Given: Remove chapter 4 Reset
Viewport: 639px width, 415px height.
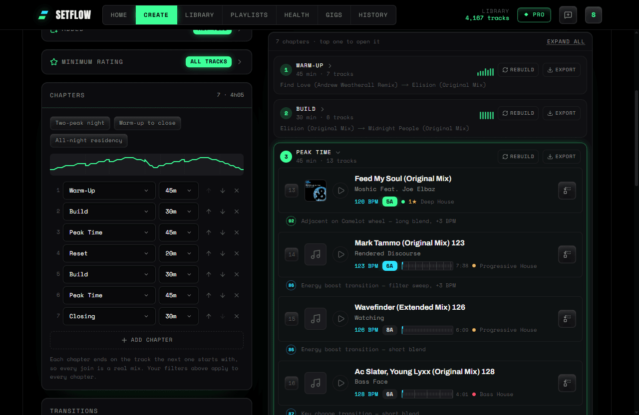Looking at the screenshot, I should coord(237,253).
